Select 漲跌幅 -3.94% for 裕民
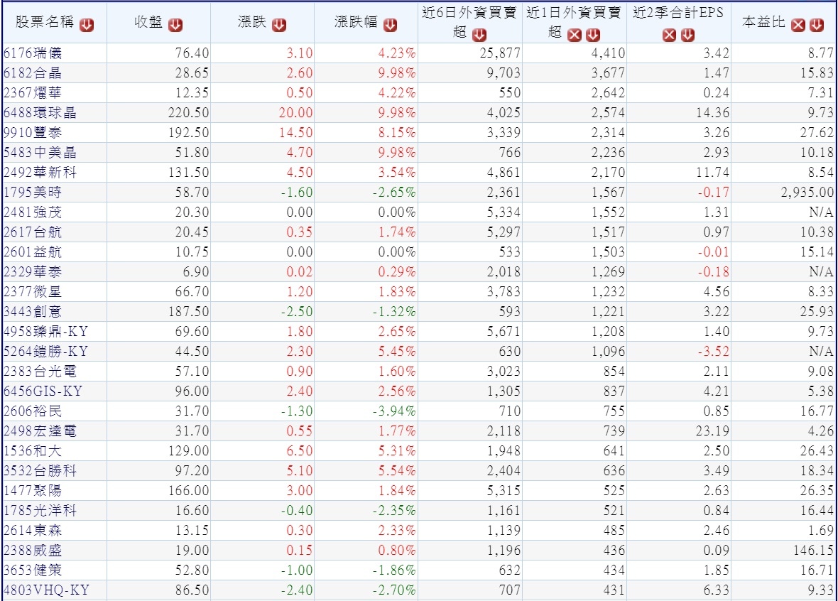838x601 pixels. 394,411
